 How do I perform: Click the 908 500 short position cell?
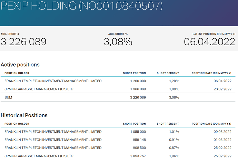click(x=139, y=148)
